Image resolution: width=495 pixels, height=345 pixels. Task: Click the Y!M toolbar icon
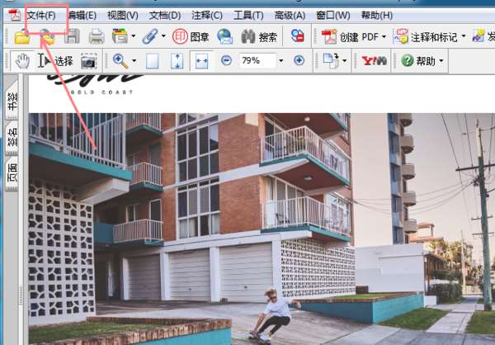pos(374,60)
